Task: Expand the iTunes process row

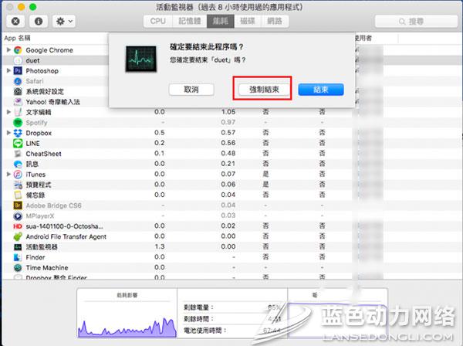Action: (8, 175)
